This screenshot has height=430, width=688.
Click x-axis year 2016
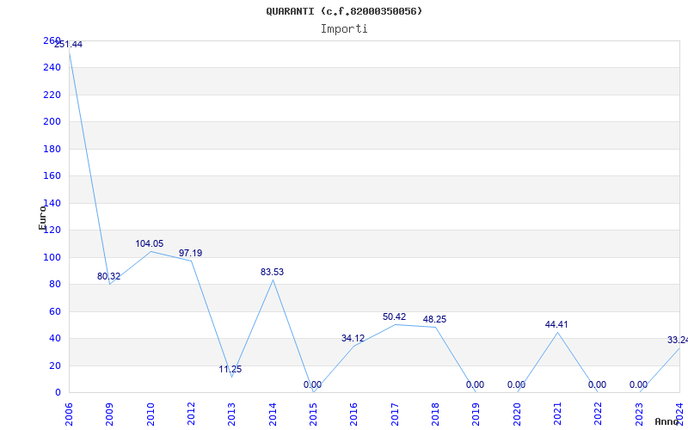[353, 414]
